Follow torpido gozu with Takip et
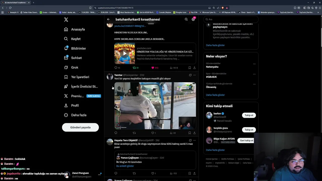322x181 pixels. pyautogui.click(x=249, y=130)
